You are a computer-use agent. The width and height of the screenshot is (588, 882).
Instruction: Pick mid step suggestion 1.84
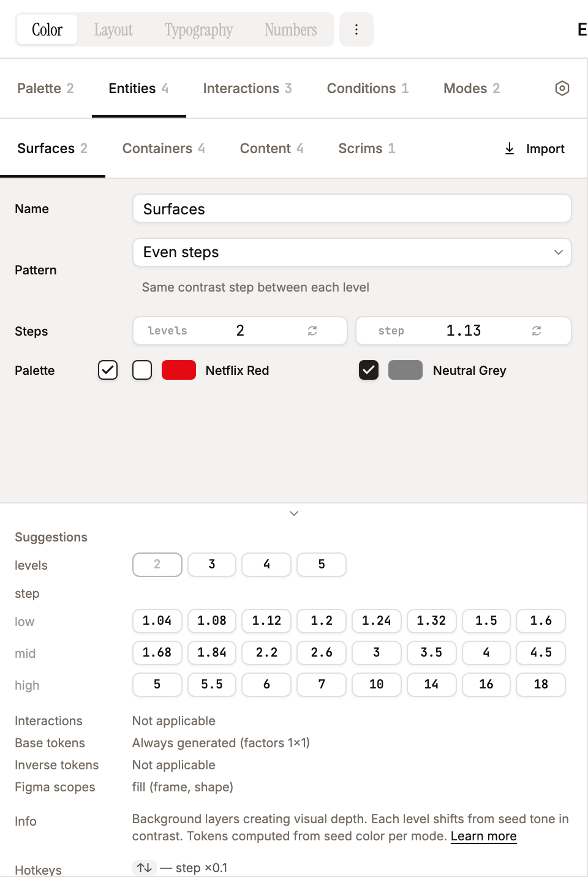click(212, 653)
